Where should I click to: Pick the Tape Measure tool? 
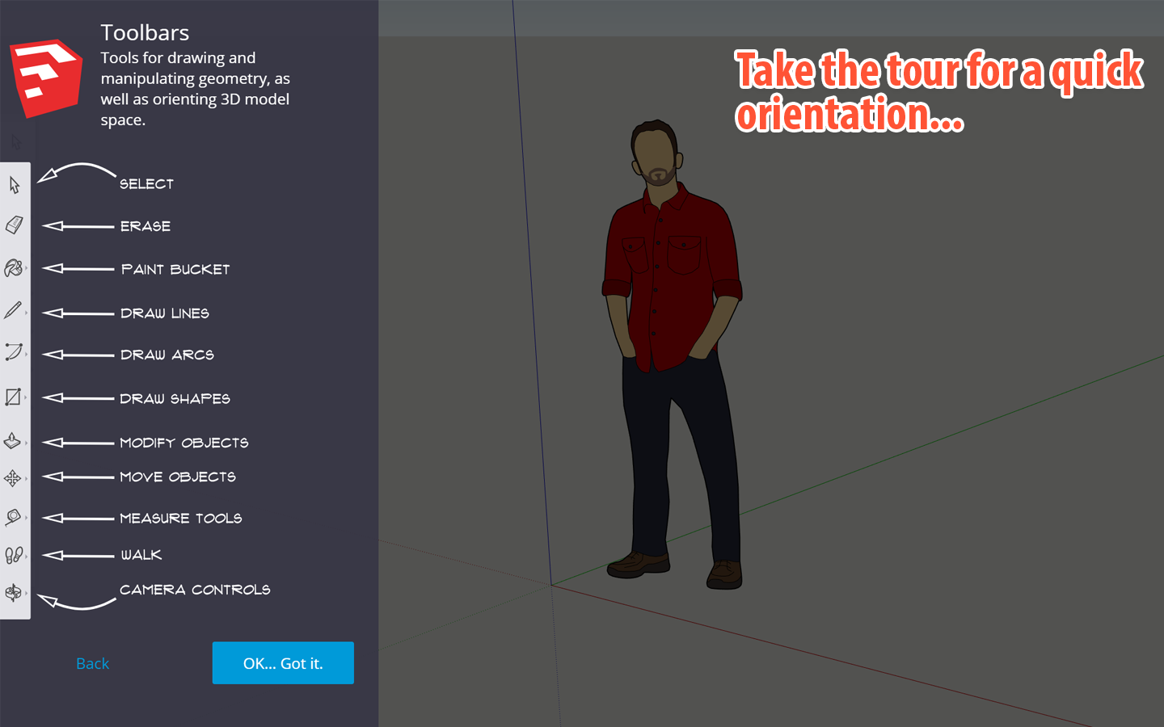[x=13, y=517]
